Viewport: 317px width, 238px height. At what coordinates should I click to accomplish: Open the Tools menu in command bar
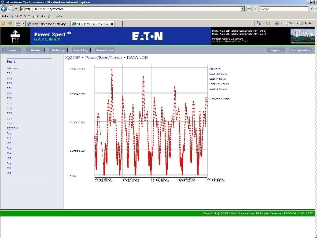tap(307, 23)
